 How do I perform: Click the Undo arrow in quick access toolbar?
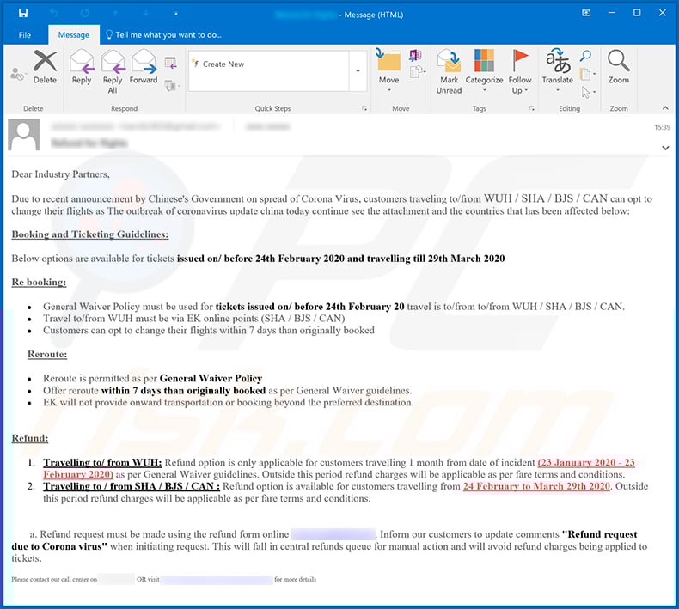(x=54, y=14)
